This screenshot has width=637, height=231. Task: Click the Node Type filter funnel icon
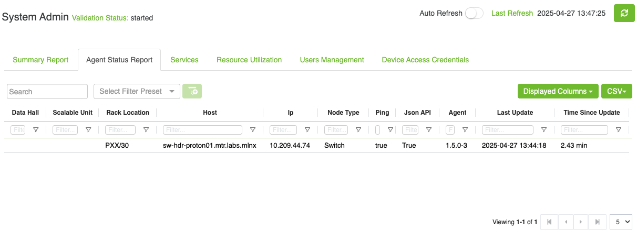click(x=358, y=130)
